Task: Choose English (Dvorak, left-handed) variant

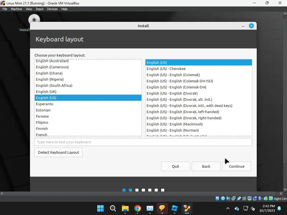Action: (199, 112)
